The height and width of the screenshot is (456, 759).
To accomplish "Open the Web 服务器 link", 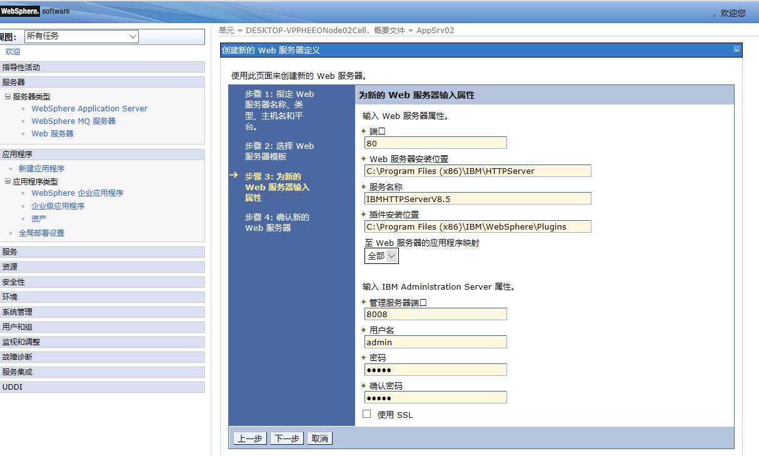I will pyautogui.click(x=52, y=133).
